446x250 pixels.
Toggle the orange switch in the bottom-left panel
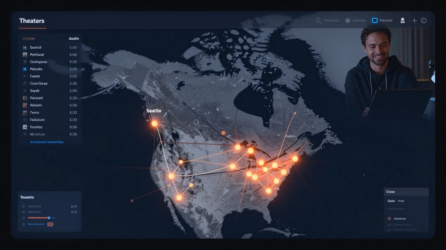[x=50, y=224]
